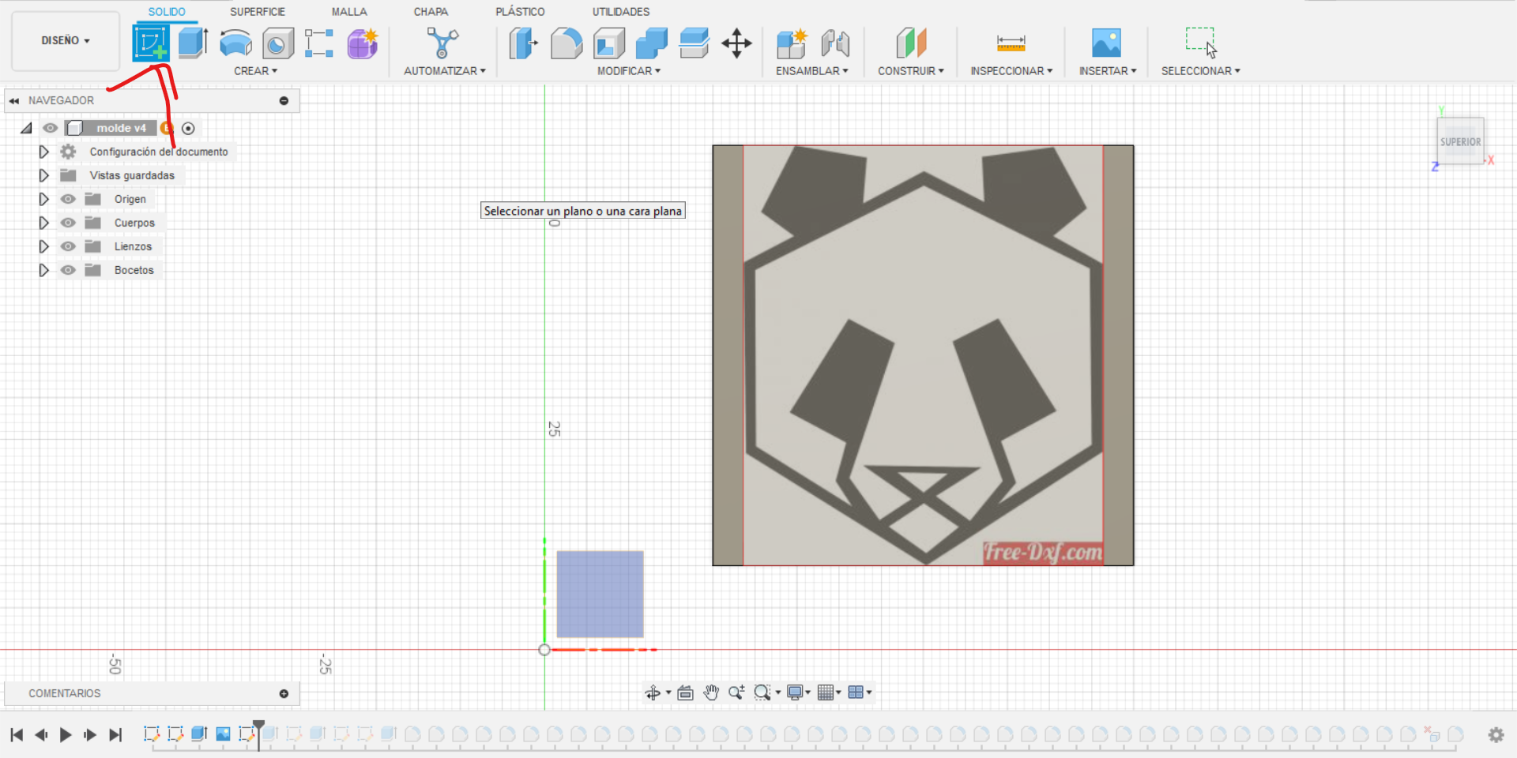
Task: Click the Grid and Snaps icon
Action: (x=826, y=692)
